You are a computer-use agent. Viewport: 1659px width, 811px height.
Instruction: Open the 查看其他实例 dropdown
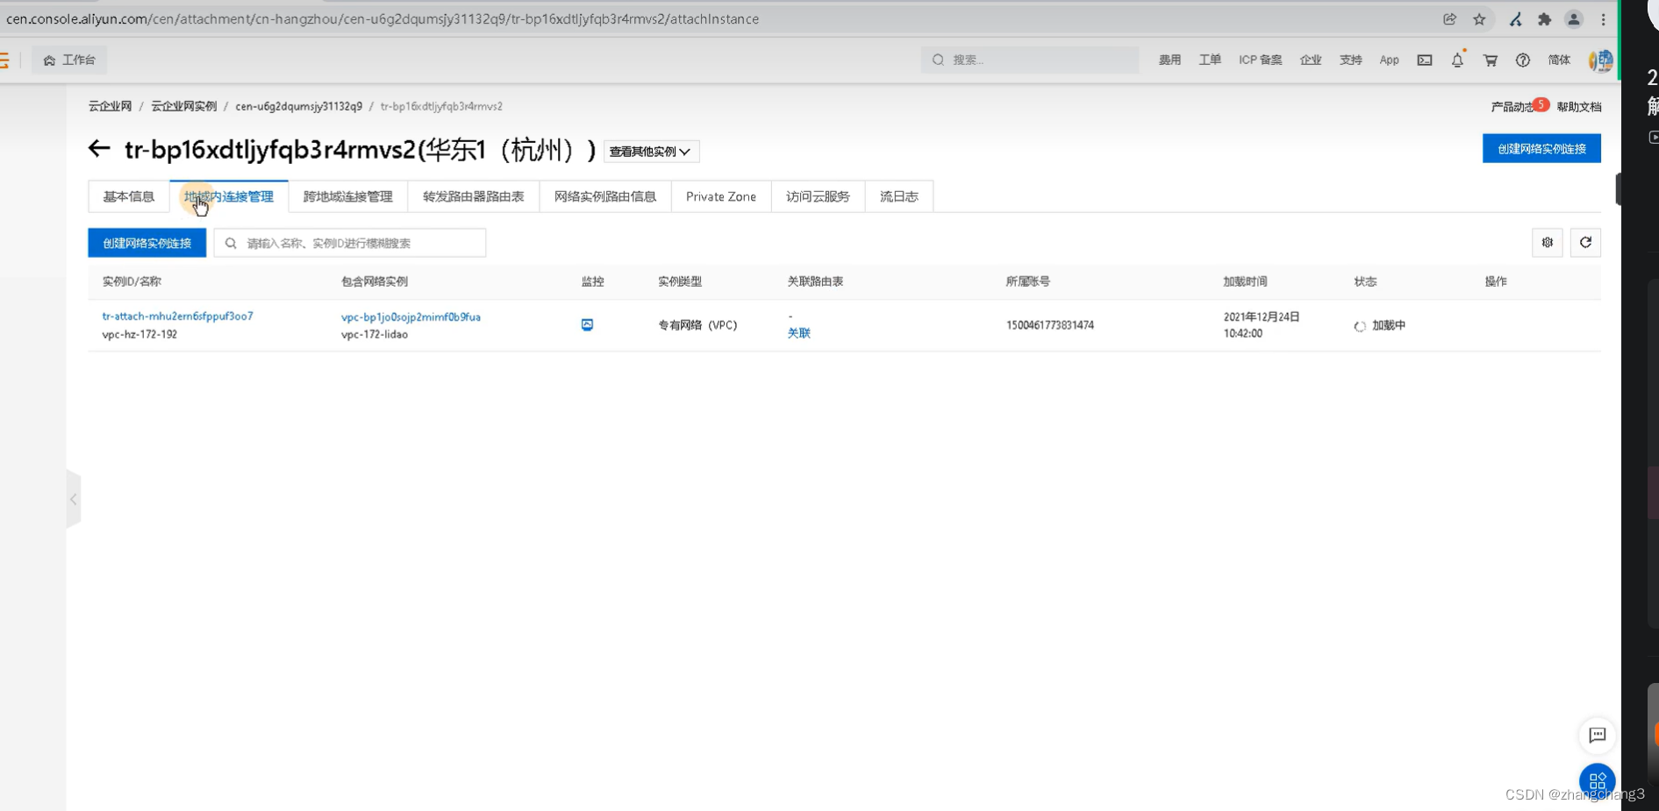pos(651,151)
